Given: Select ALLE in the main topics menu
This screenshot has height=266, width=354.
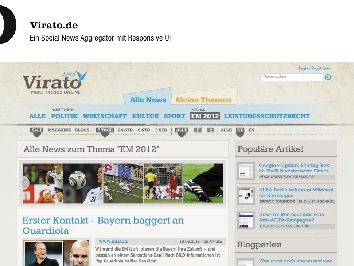Looking at the screenshot, I should 37,116.
